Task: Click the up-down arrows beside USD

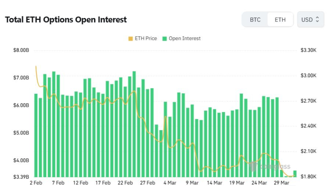Action: point(317,20)
